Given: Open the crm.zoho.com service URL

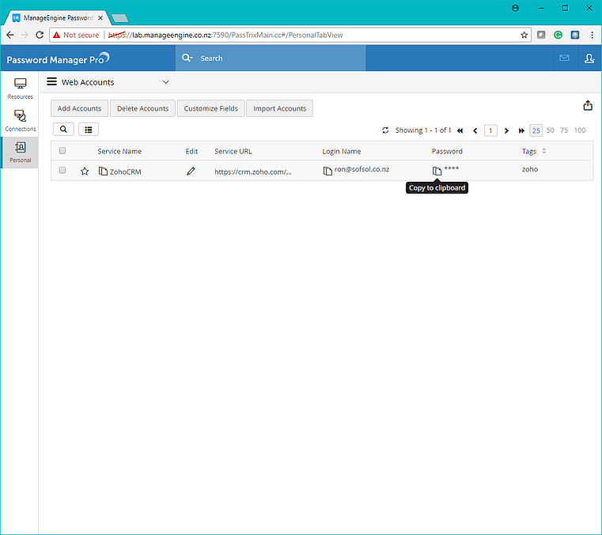Looking at the screenshot, I should pos(253,171).
